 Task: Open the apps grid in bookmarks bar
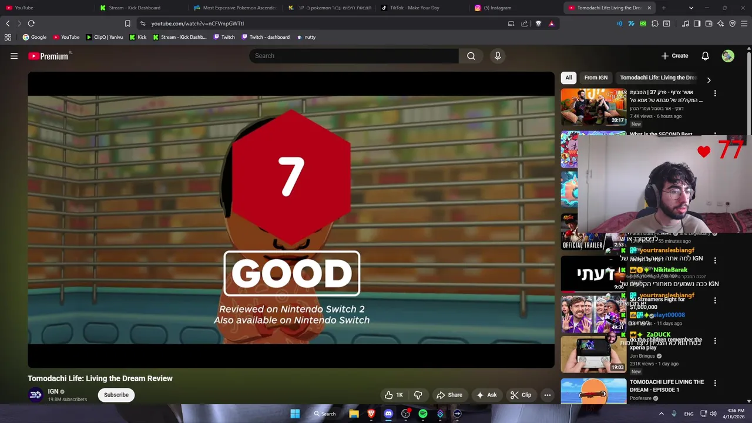coord(8,37)
